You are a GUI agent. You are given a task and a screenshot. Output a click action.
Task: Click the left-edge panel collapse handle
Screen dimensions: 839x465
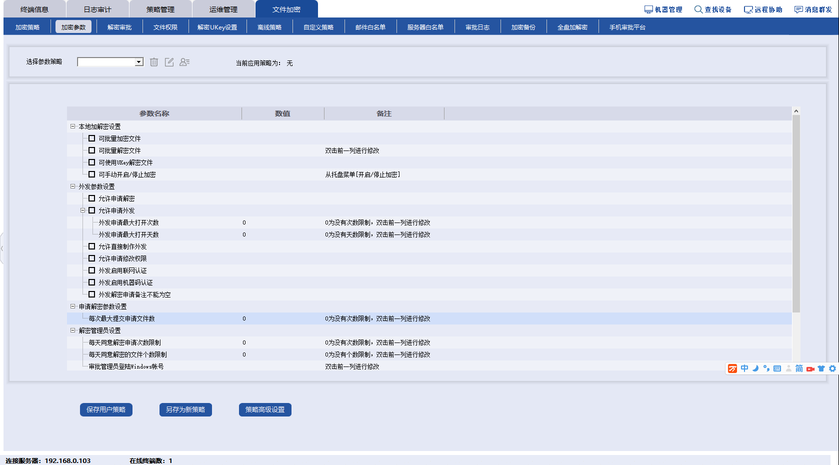(2, 248)
